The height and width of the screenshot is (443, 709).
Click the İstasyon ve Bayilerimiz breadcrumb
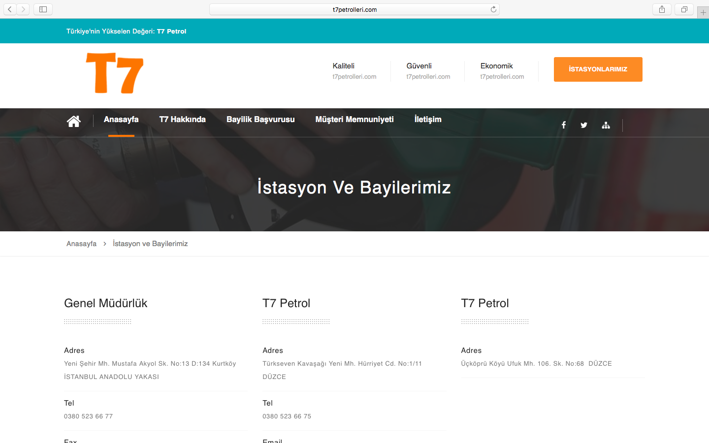click(x=150, y=244)
